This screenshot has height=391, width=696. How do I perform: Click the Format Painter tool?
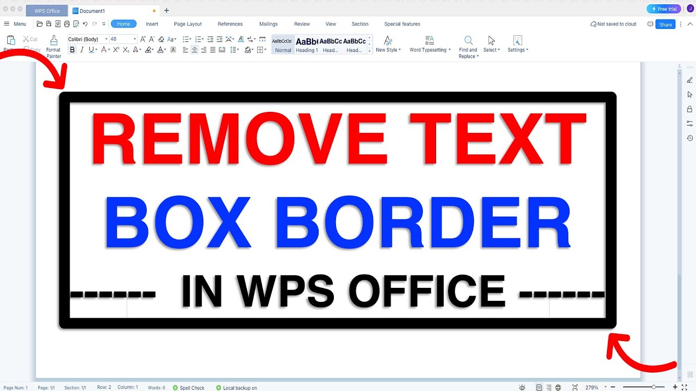(53, 46)
